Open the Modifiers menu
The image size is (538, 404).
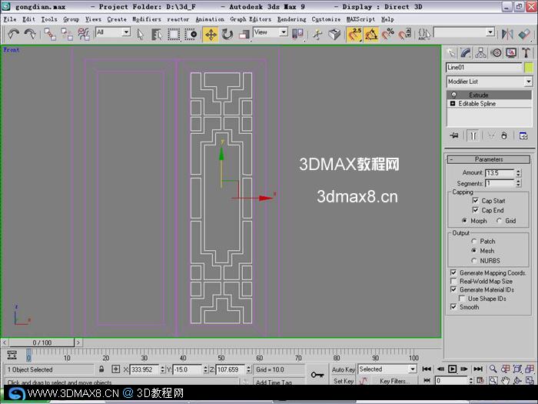coord(147,19)
